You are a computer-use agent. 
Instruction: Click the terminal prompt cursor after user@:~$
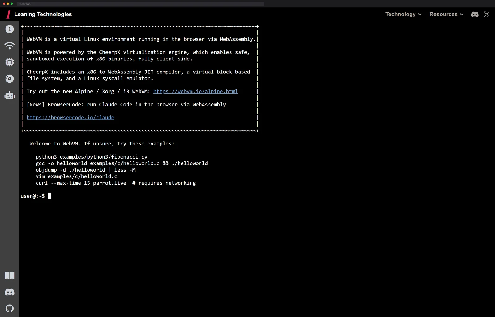click(49, 196)
